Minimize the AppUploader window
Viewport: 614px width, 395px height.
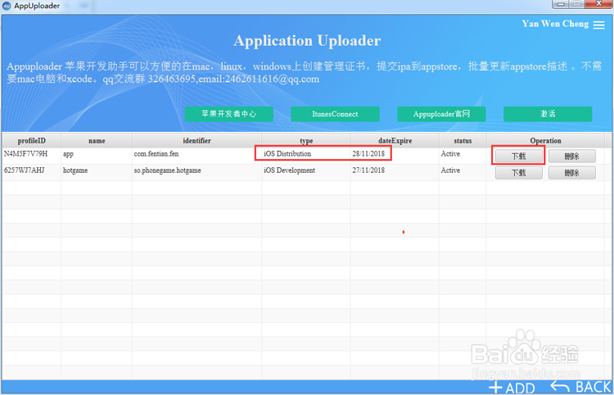[562, 3]
